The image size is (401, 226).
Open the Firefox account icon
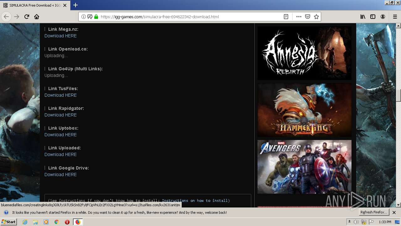pos(383,17)
